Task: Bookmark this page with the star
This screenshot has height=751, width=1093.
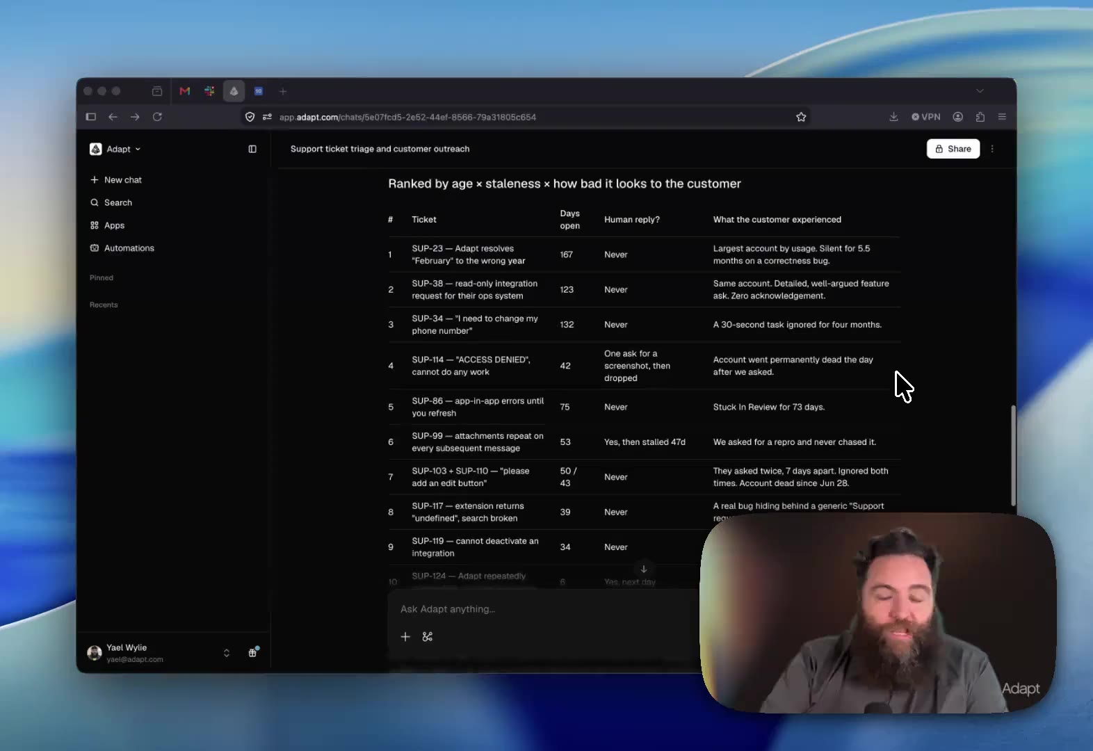Action: coord(801,117)
